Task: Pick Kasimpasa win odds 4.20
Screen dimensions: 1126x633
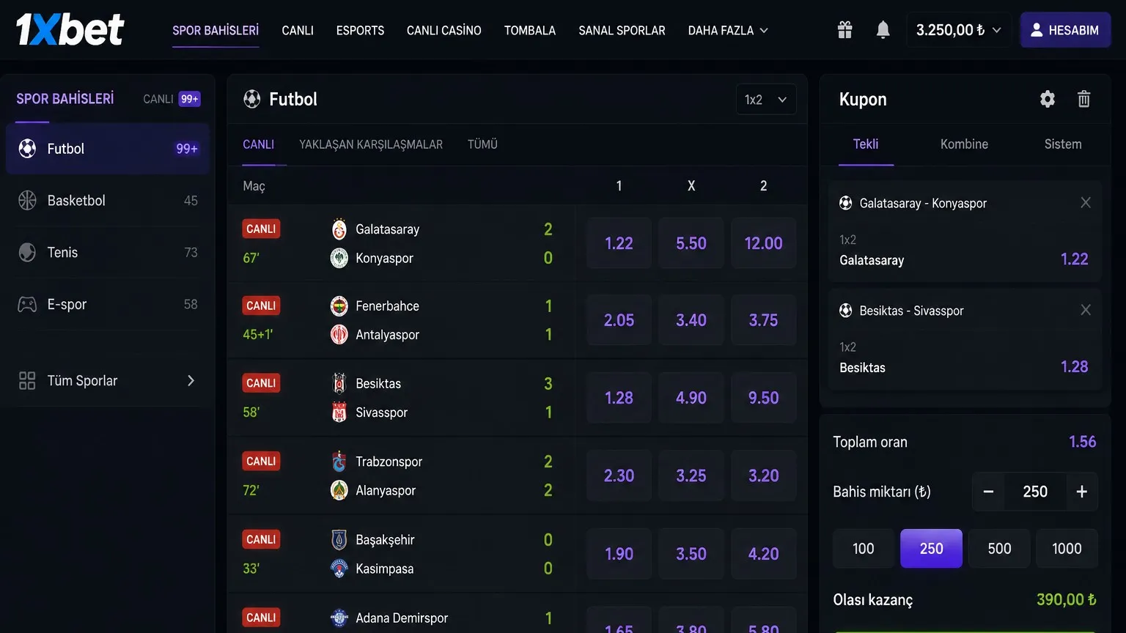Action: click(763, 554)
